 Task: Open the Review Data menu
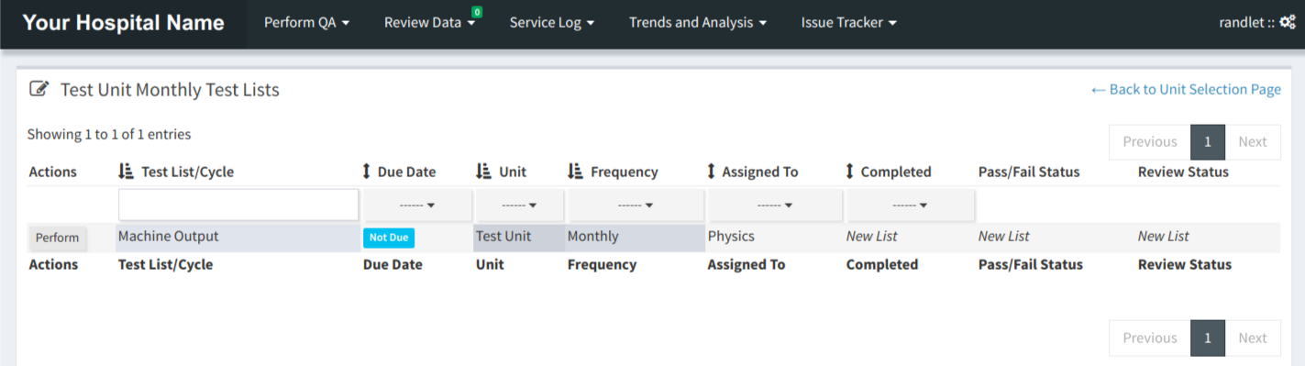(430, 23)
